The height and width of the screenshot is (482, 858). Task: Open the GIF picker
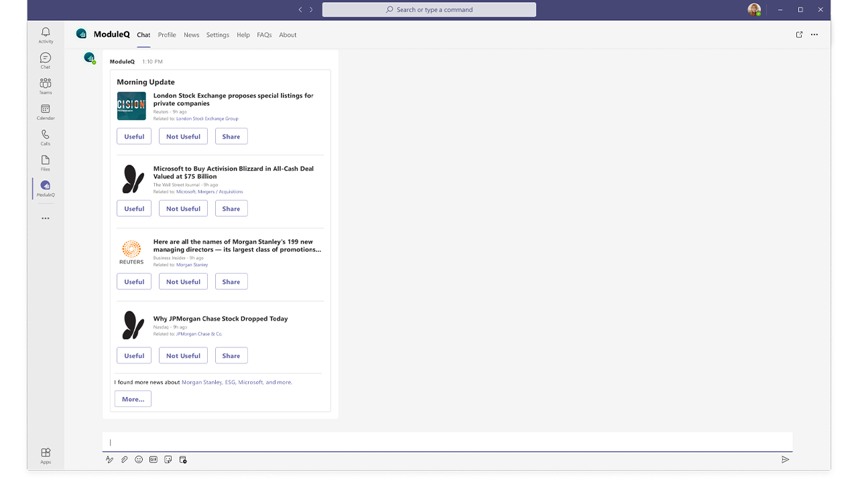point(154,459)
